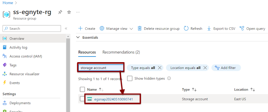The height and width of the screenshot is (112, 268).
Task: Click the Create plus icon
Action: [80, 28]
